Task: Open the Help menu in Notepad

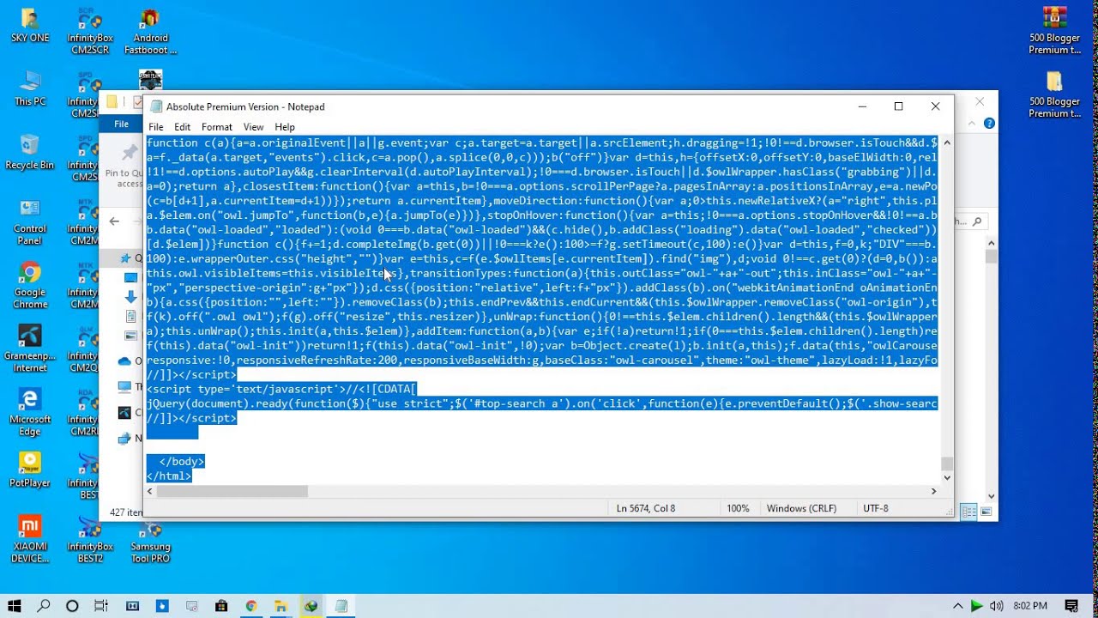Action: [x=285, y=127]
